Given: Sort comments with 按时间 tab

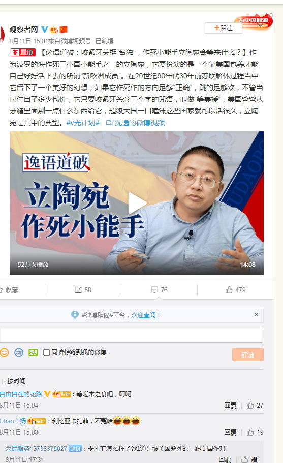Looking at the screenshot, I should pos(16,381).
